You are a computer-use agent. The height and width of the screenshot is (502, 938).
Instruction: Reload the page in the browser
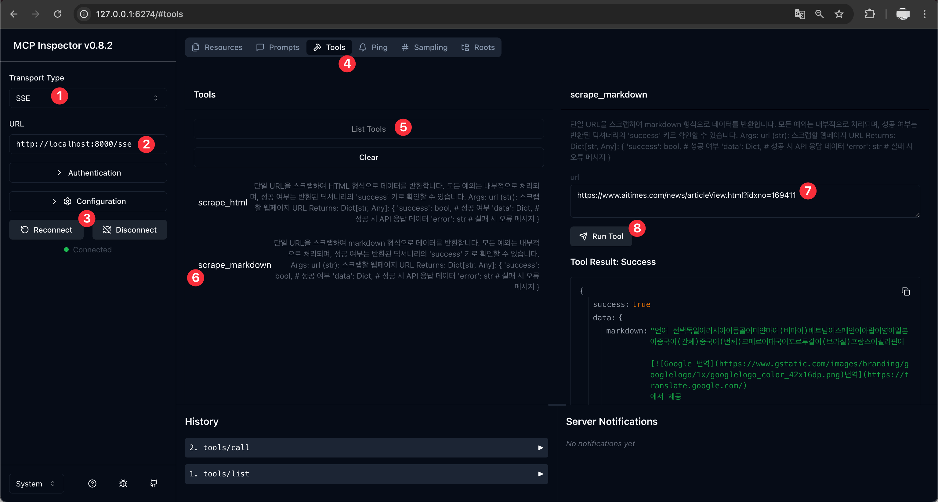point(57,14)
